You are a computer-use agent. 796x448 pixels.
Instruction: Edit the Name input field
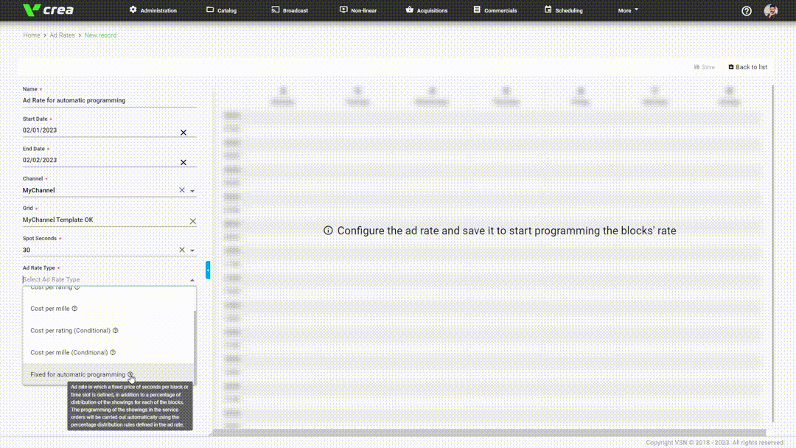(109, 100)
